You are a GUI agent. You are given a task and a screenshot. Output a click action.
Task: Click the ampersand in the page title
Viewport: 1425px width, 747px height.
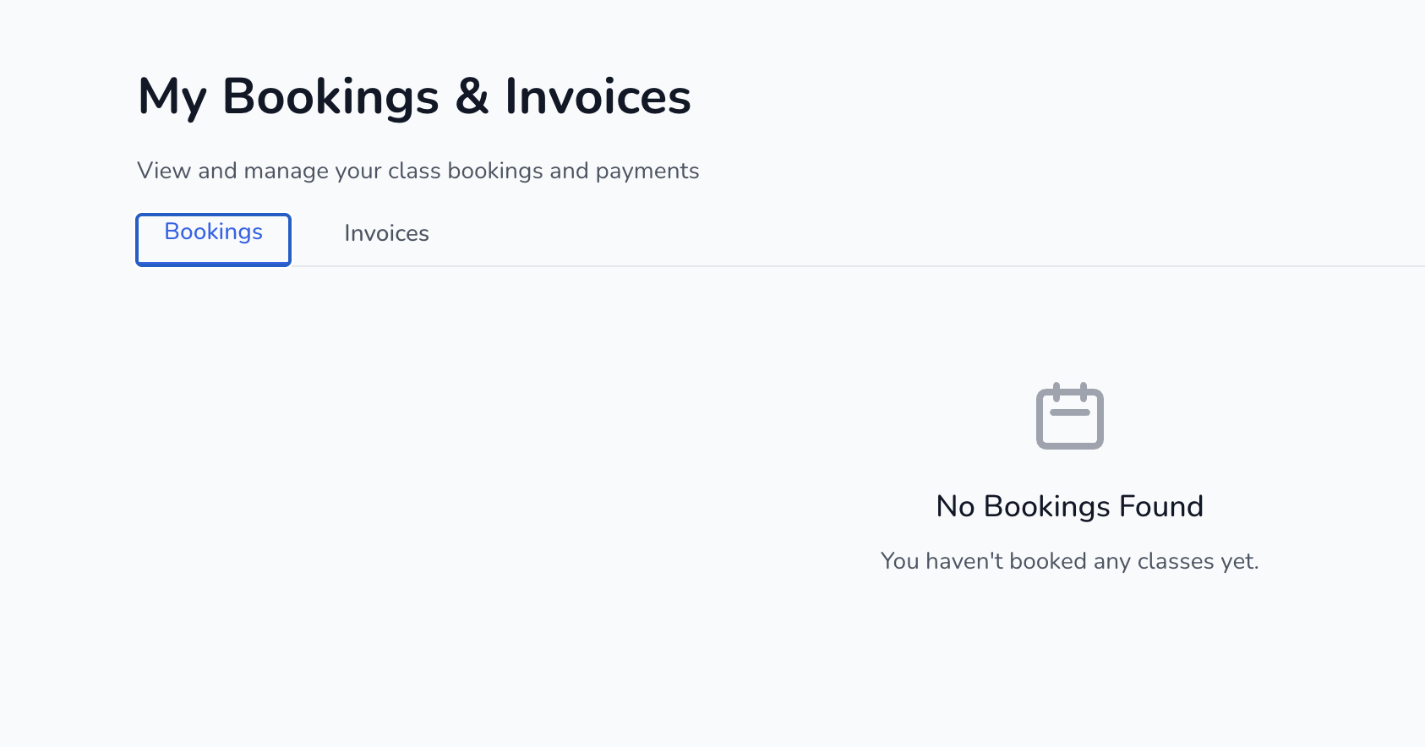pos(472,96)
